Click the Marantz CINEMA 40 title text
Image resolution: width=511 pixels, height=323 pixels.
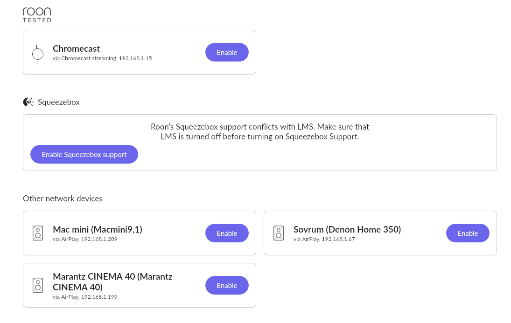(112, 282)
